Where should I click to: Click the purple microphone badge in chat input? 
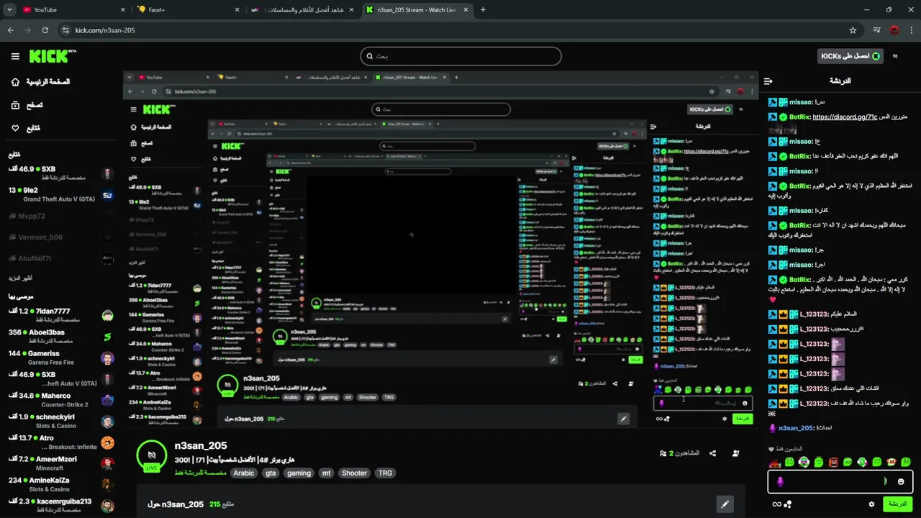781,481
